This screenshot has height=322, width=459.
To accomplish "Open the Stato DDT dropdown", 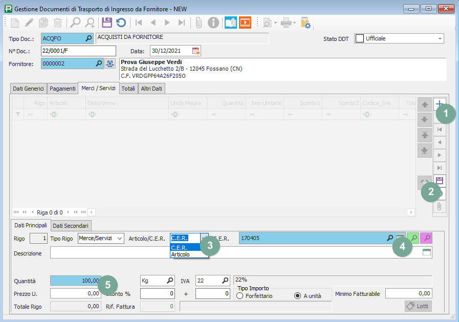I will [440, 38].
